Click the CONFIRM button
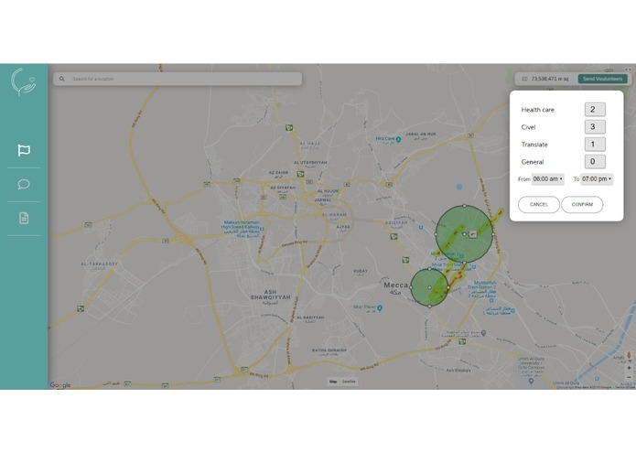The image size is (636, 452). [x=582, y=205]
